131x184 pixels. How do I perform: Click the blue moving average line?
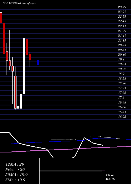(x=65, y=141)
